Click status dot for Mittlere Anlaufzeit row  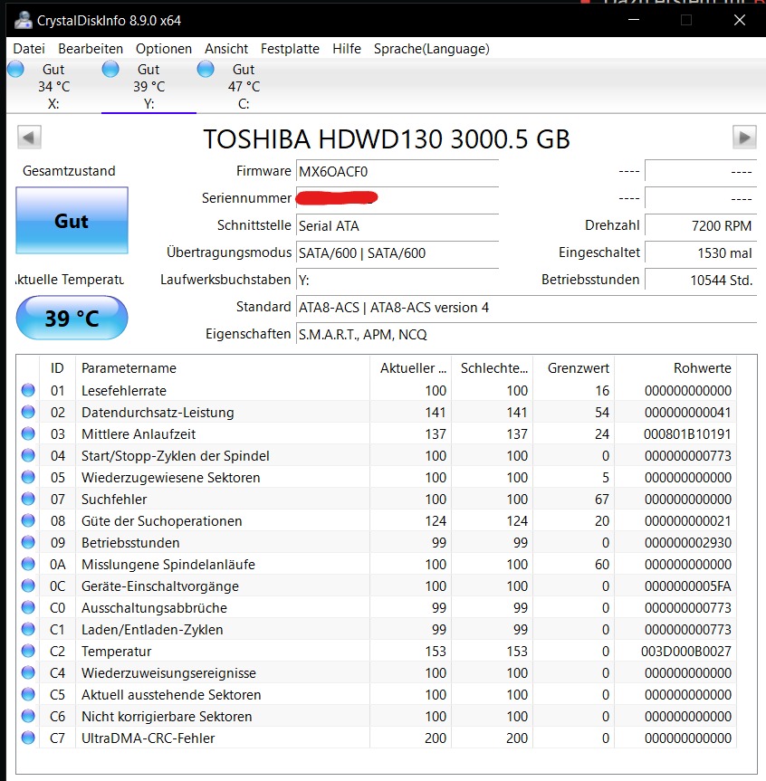pos(28,433)
